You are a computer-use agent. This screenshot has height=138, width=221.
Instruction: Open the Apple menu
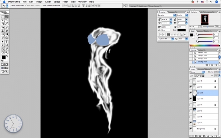[x=4, y=2]
